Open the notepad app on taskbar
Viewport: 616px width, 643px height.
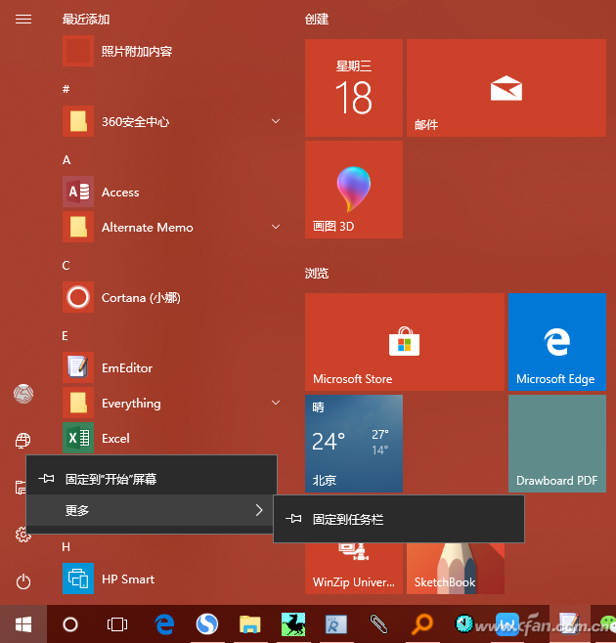pos(569,623)
